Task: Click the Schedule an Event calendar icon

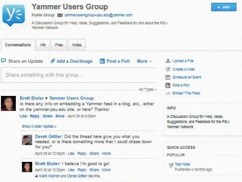Action: click(x=168, y=77)
